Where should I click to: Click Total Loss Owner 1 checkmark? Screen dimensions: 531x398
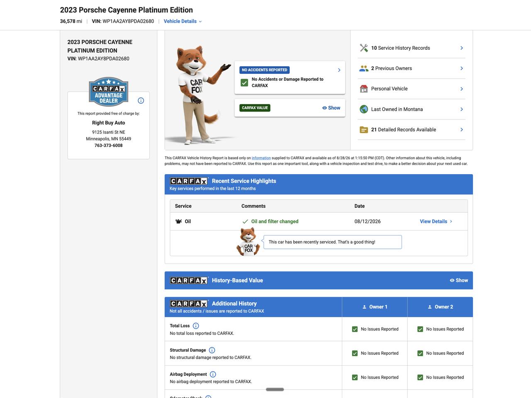coord(355,329)
